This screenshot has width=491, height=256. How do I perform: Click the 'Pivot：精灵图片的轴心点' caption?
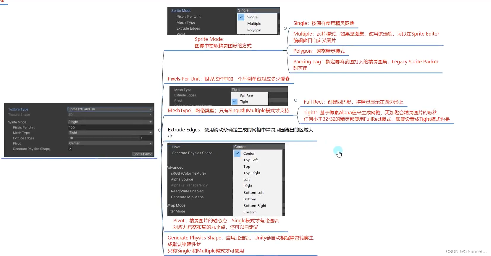(x=226, y=224)
